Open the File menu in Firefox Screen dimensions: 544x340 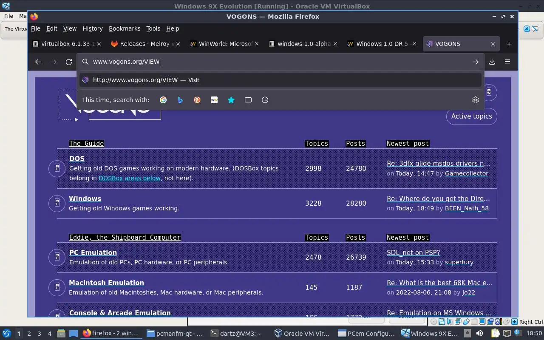pyautogui.click(x=36, y=28)
